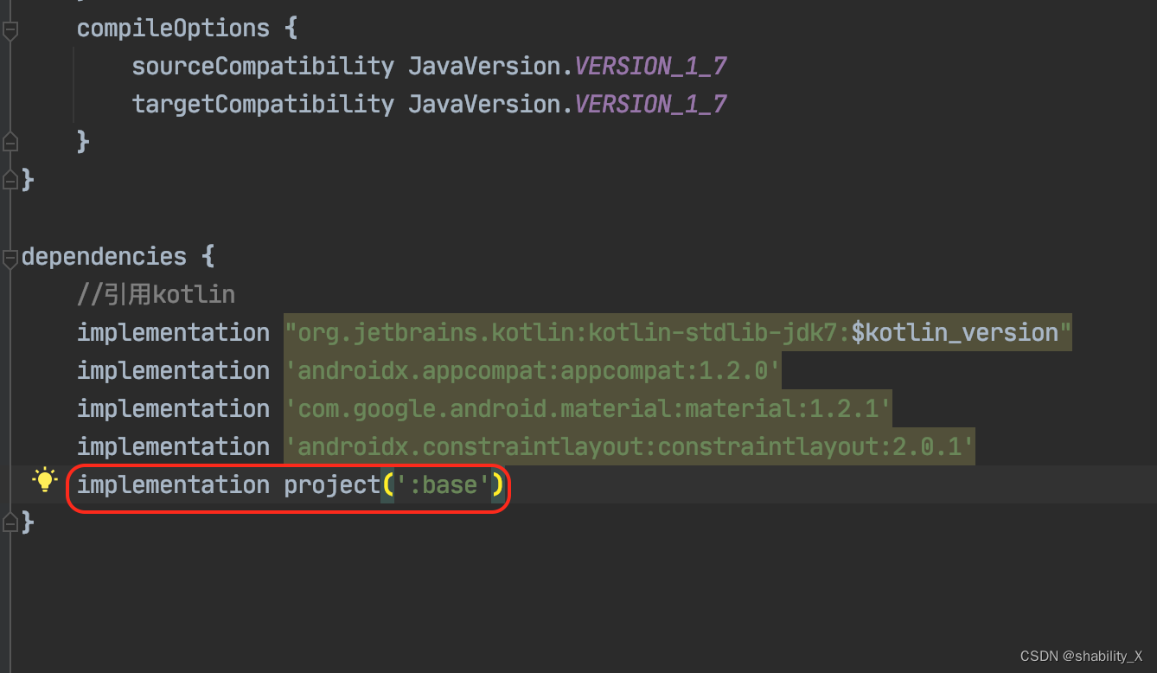Click the project keyword on the last dependency line
This screenshot has height=673, width=1157.
[x=332, y=484]
